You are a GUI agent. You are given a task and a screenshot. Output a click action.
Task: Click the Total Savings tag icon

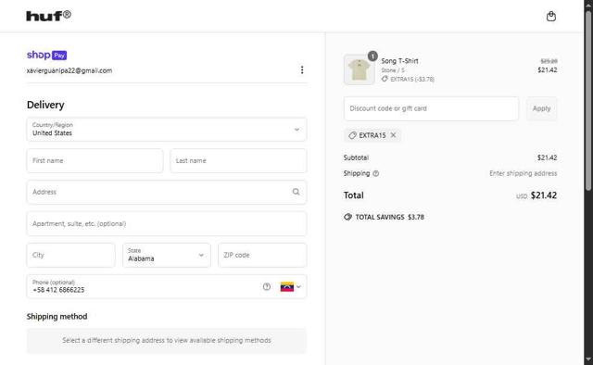pos(348,217)
